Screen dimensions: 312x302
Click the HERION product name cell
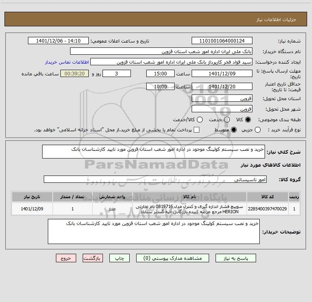[190, 209]
